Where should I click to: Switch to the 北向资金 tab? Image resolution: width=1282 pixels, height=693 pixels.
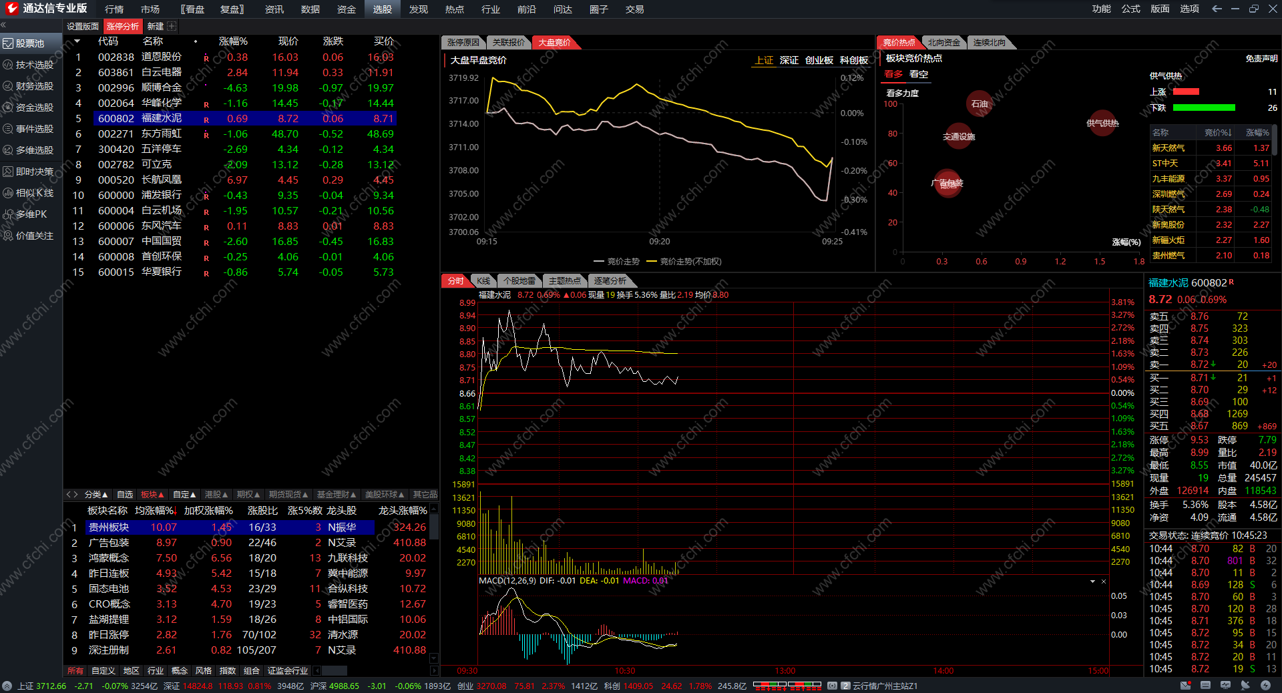point(943,43)
